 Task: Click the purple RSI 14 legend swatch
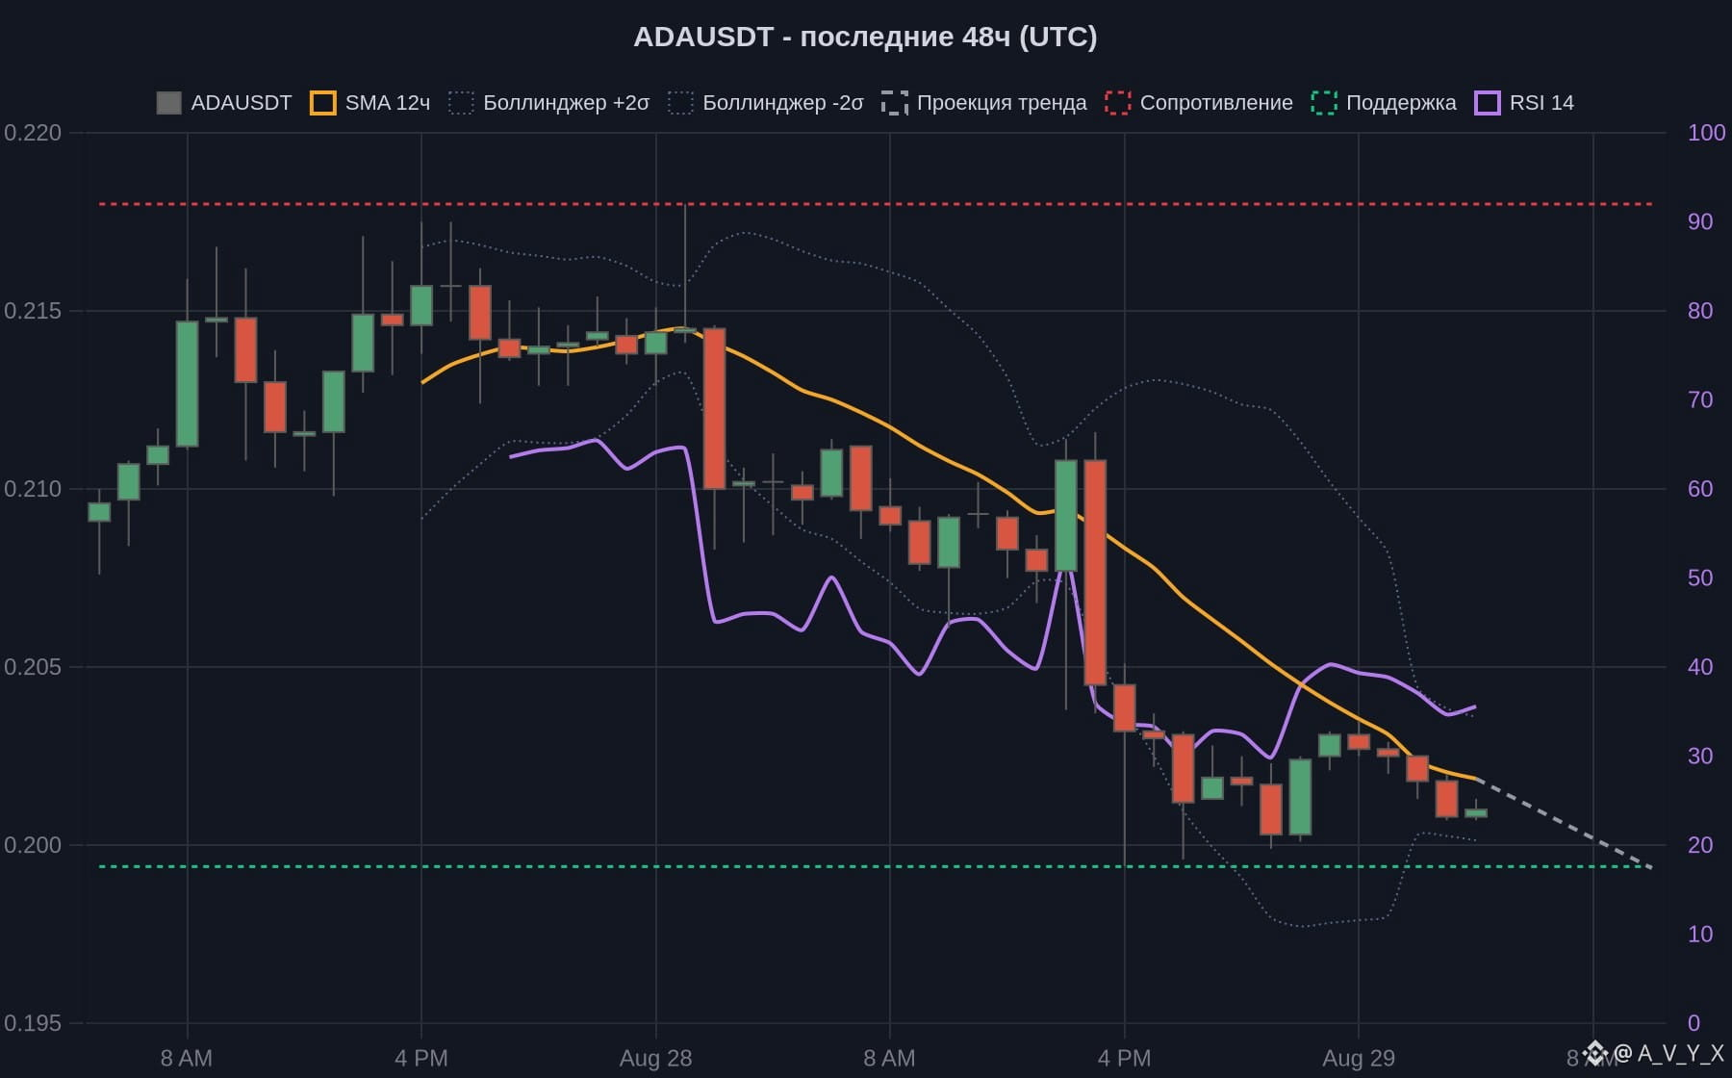[x=1488, y=103]
